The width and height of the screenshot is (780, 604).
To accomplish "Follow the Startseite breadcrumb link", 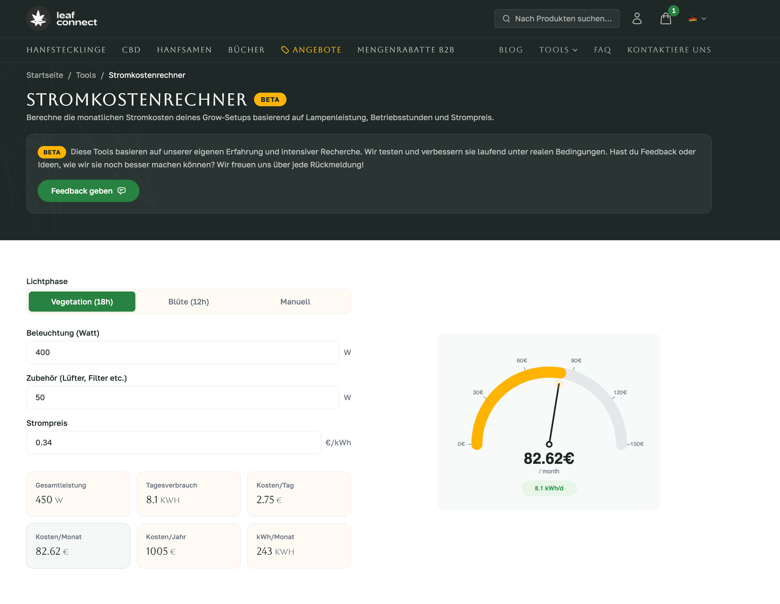I will coord(45,75).
